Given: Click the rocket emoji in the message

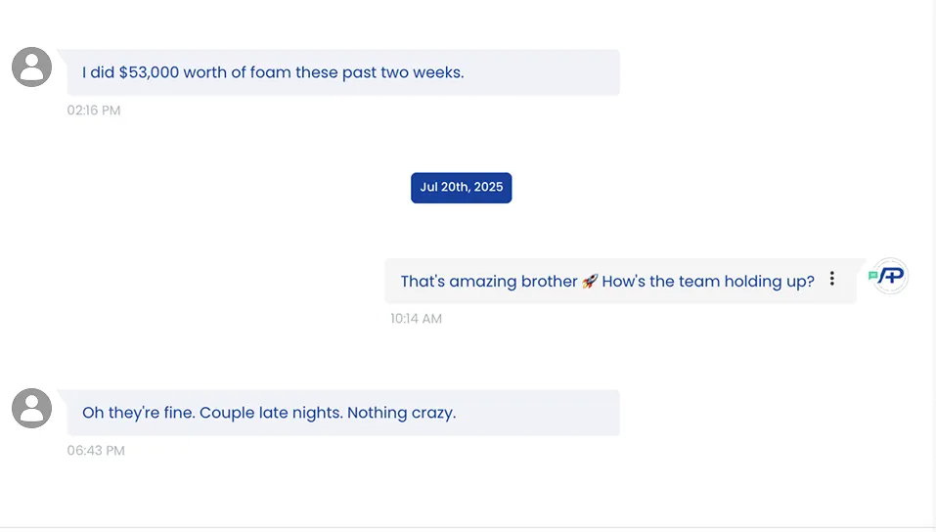Looking at the screenshot, I should tap(590, 282).
